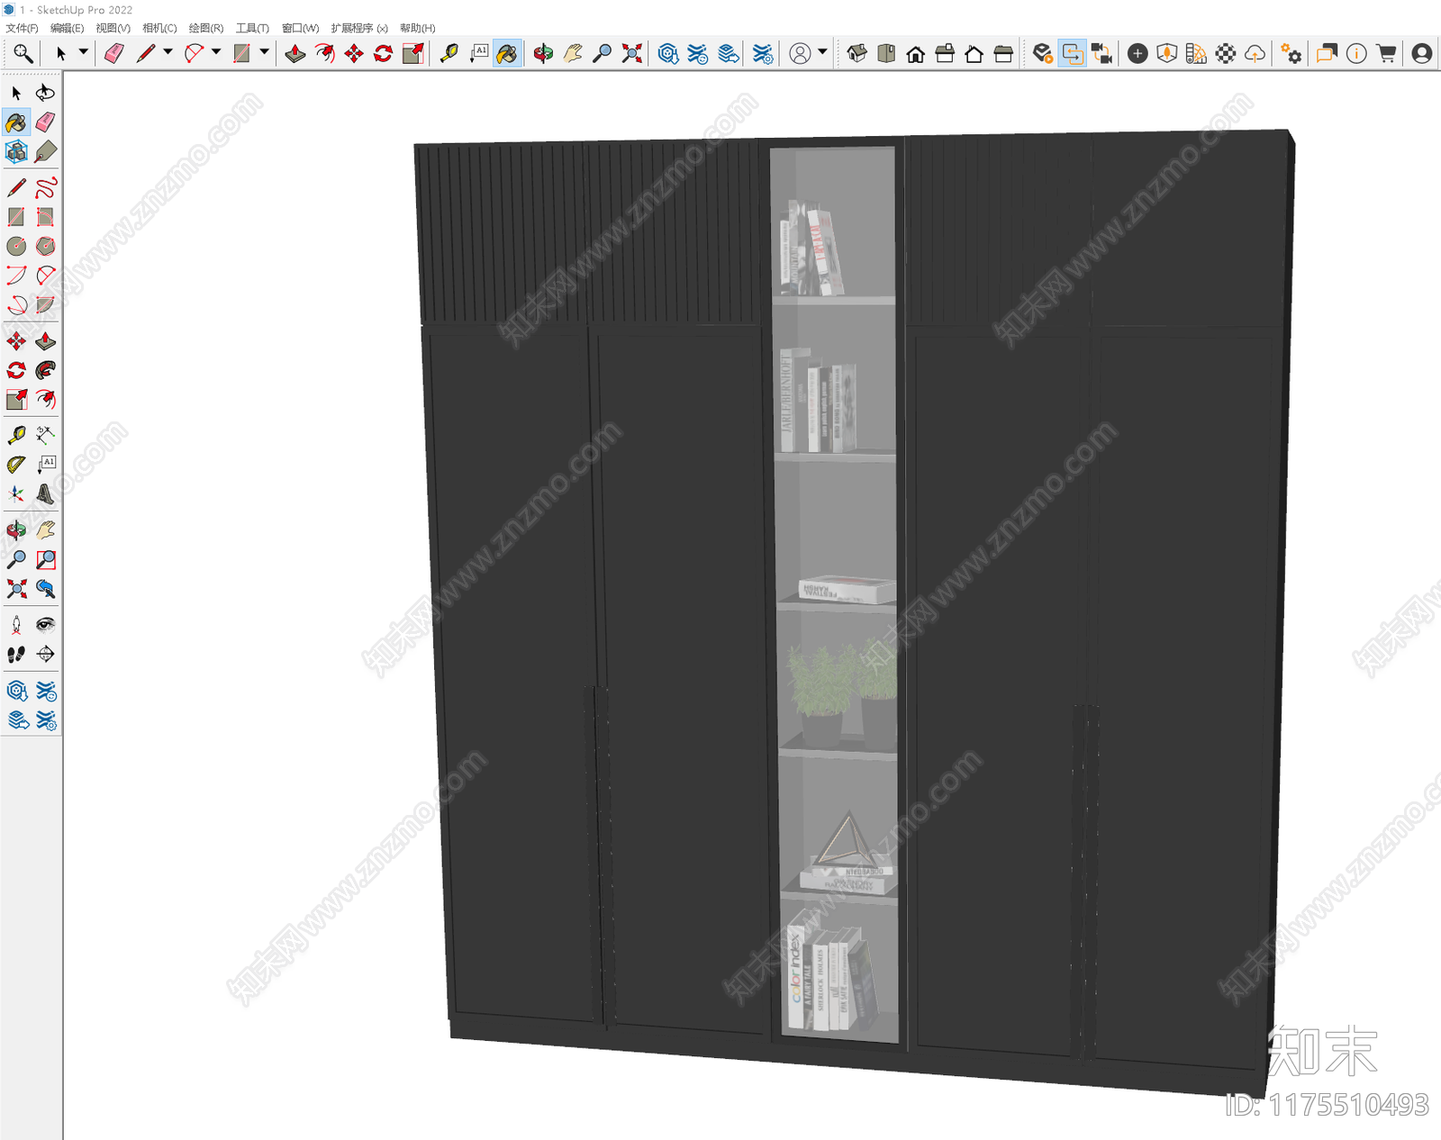Click the color index book on bottom shelf

coord(796,976)
